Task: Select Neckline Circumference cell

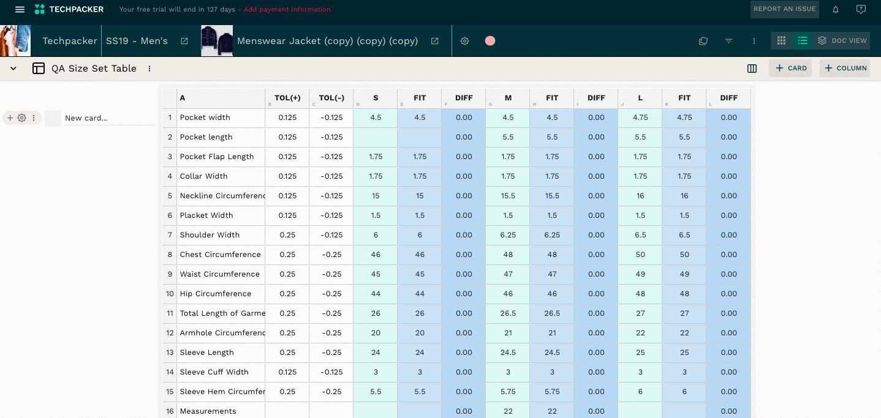Action: coord(221,196)
